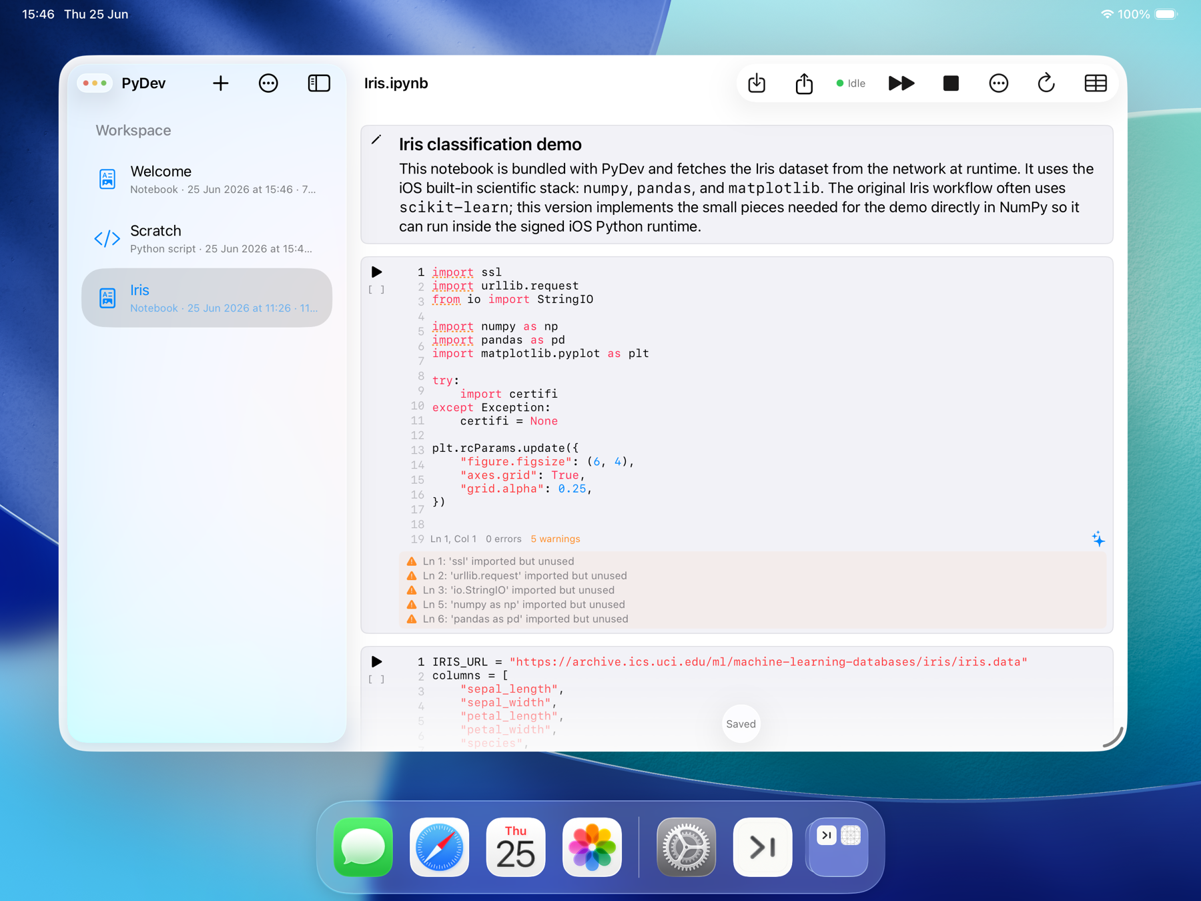Viewport: 1201px width, 901px height.
Task: Click the window controls three-dot pill
Action: (95, 83)
